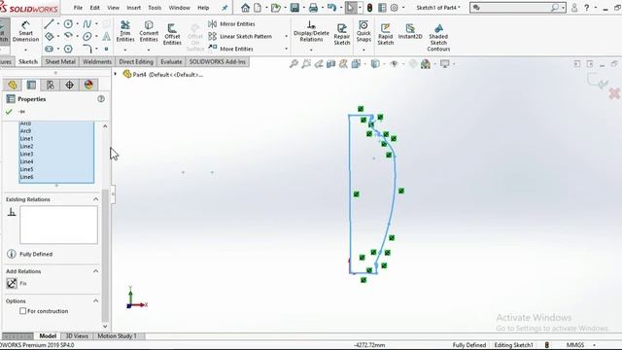Open the FeatureManager design tree tab
Screen dimensions: 622x350
pyautogui.click(x=13, y=85)
